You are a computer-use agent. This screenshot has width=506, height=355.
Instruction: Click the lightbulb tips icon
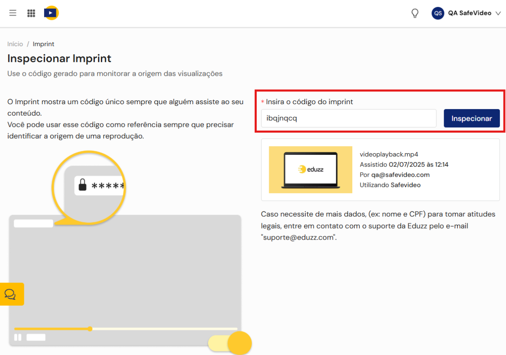[x=415, y=13]
